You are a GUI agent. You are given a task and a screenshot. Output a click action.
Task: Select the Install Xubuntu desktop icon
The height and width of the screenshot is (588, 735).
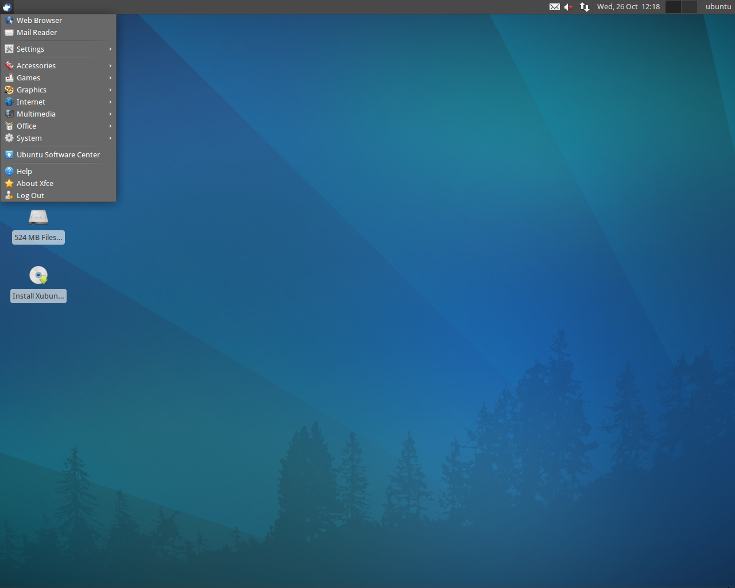[x=38, y=284]
